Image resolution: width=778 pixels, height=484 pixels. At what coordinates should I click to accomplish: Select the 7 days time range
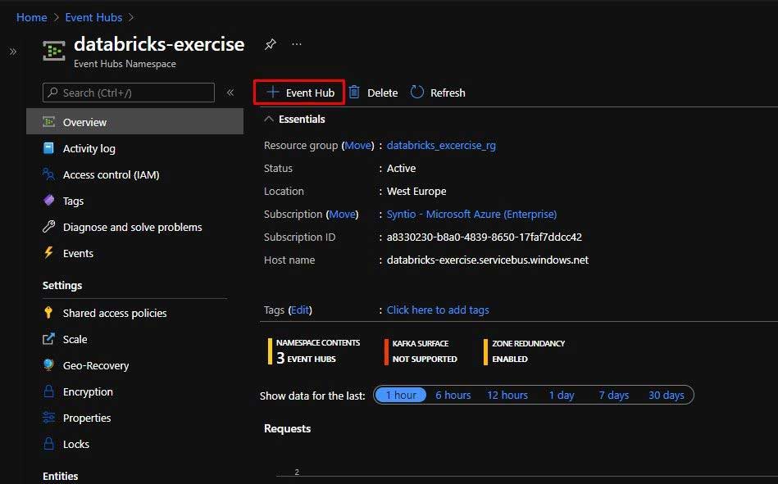[614, 396]
